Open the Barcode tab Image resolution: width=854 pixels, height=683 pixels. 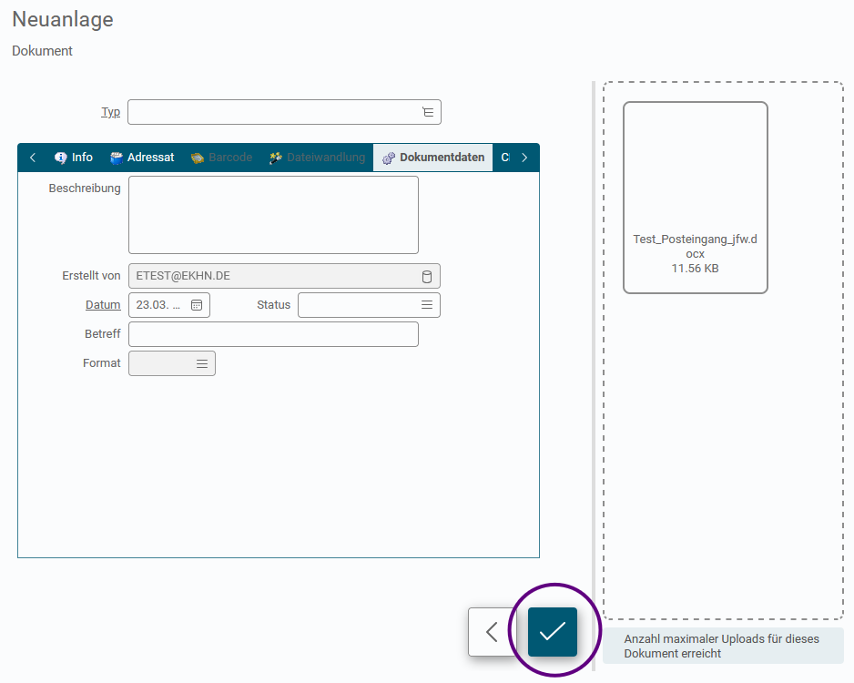[x=221, y=158]
